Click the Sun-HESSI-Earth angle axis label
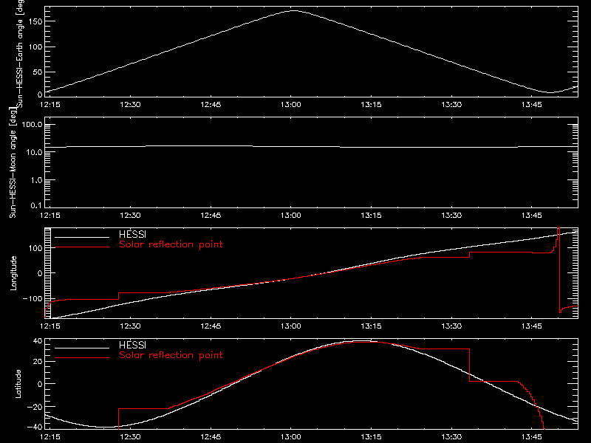 coord(19,54)
